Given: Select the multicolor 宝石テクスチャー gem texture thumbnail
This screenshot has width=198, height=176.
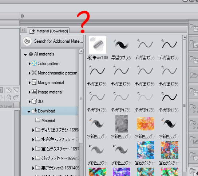Looking at the screenshot, I should pyautogui.click(x=170, y=150).
